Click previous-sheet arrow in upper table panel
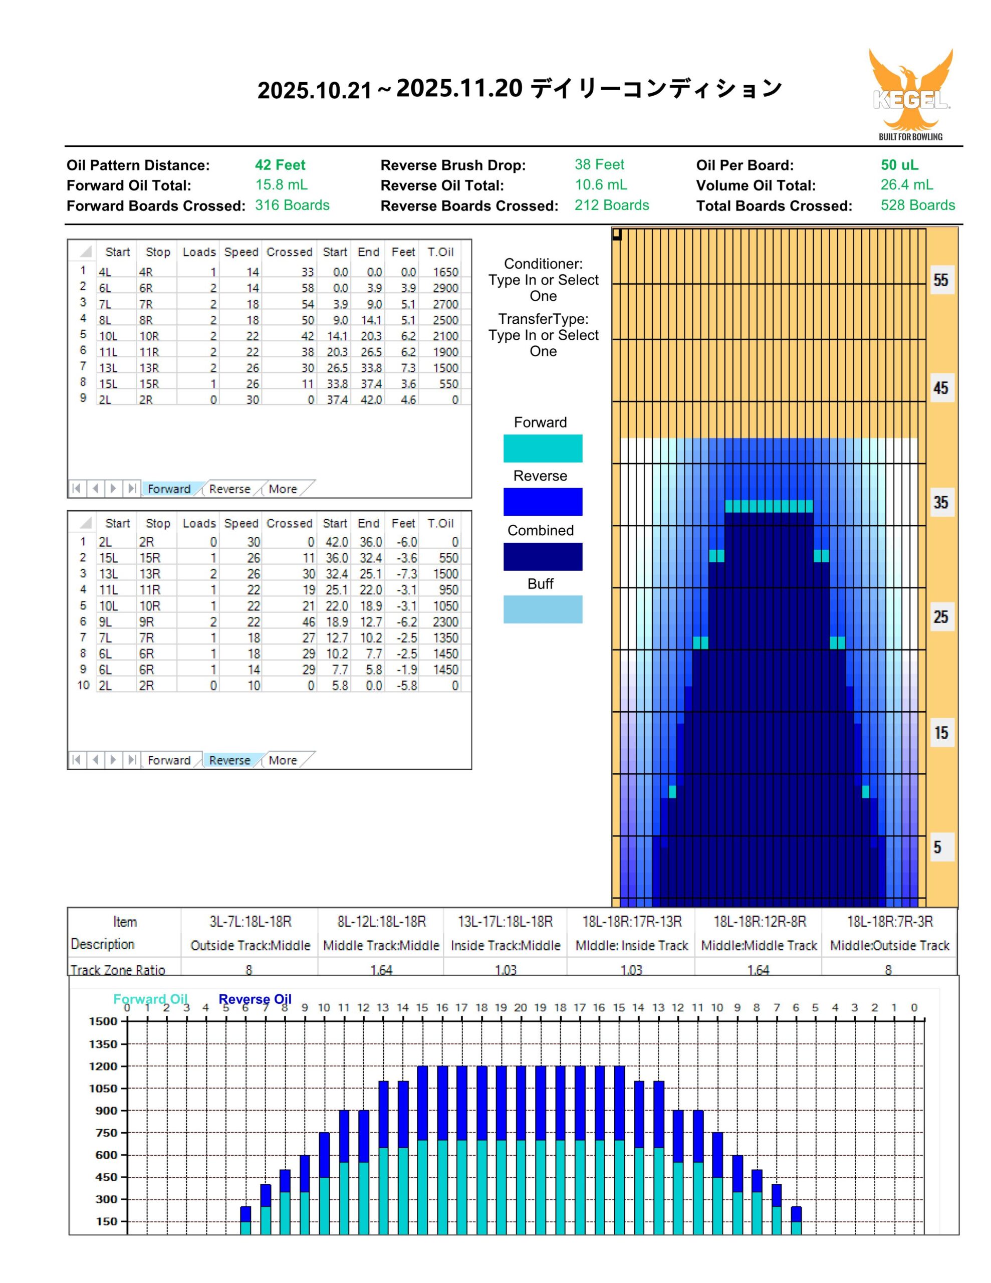The height and width of the screenshot is (1283, 991). pos(95,488)
